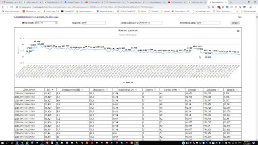This screenshot has height=145, width=258.
Task: Click the zoom magnifier icon in address bar
Action: [209, 7]
